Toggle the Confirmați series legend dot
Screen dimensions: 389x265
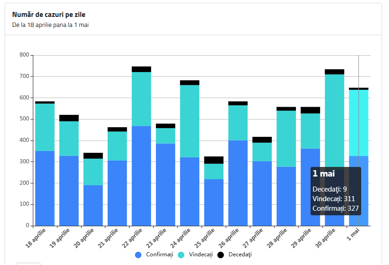(x=139, y=255)
